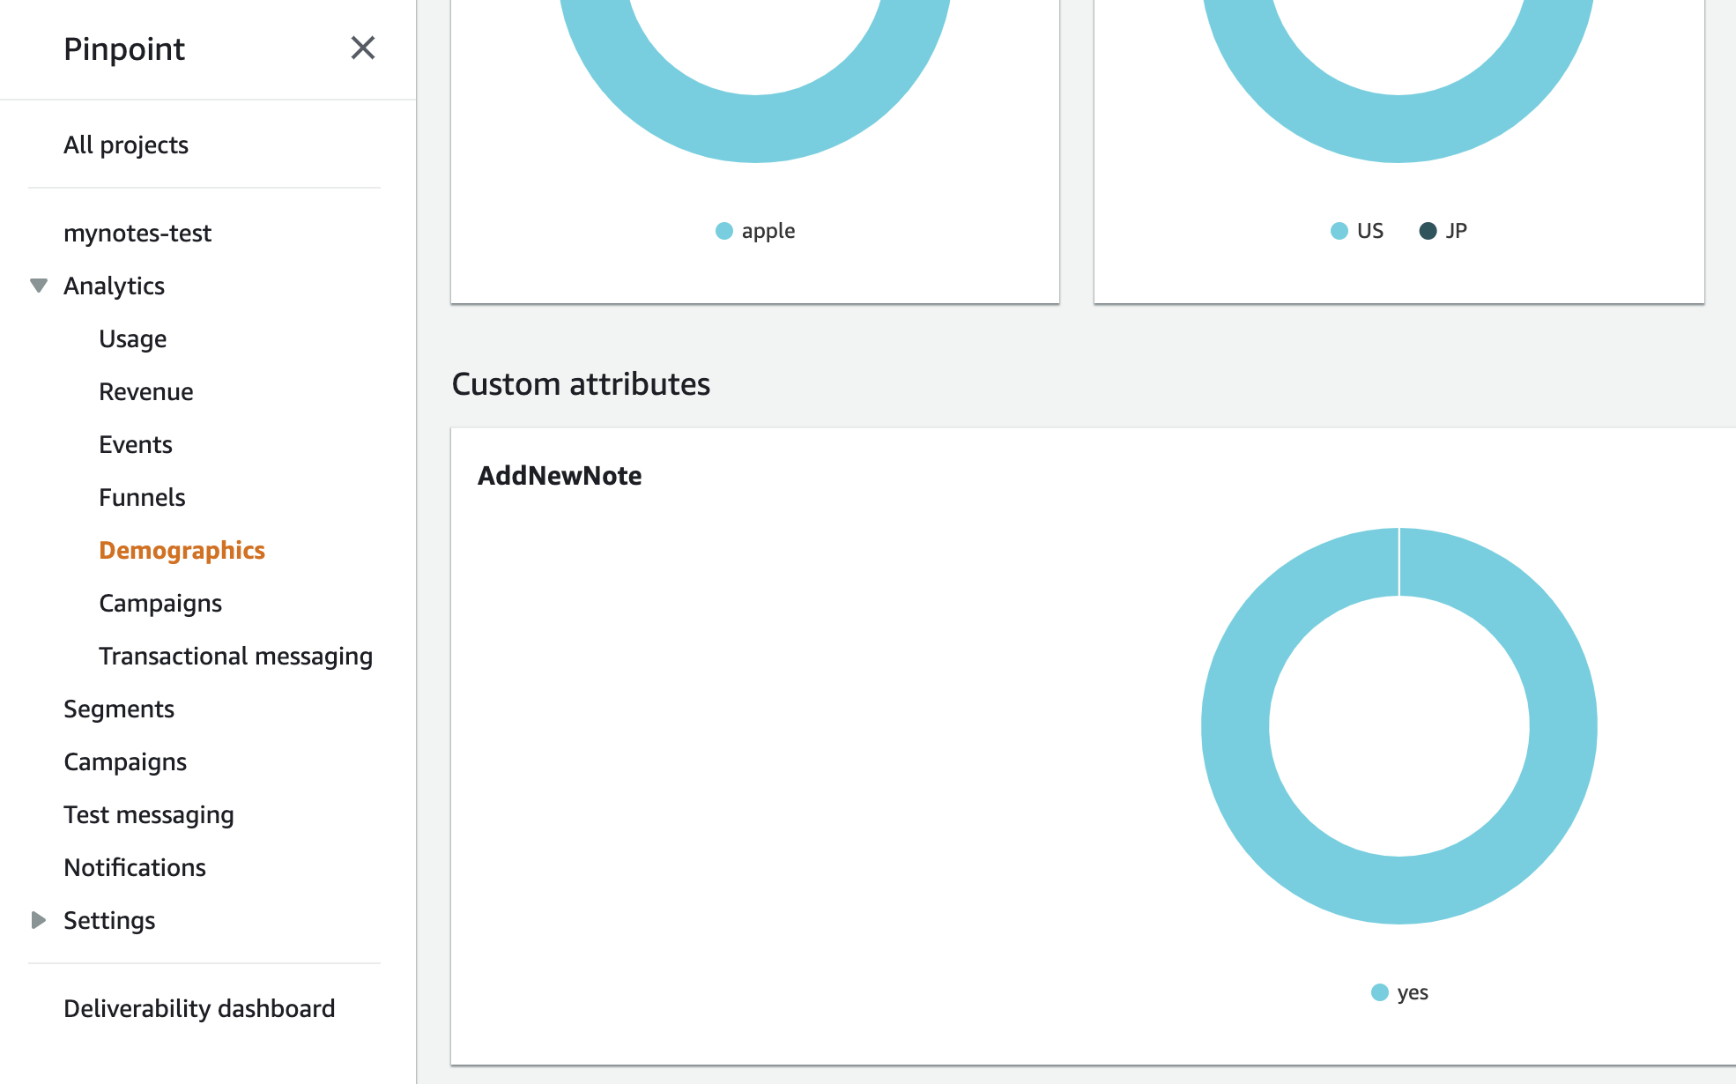This screenshot has width=1736, height=1084.
Task: Close the Pinpoint navigation panel
Action: (x=362, y=48)
